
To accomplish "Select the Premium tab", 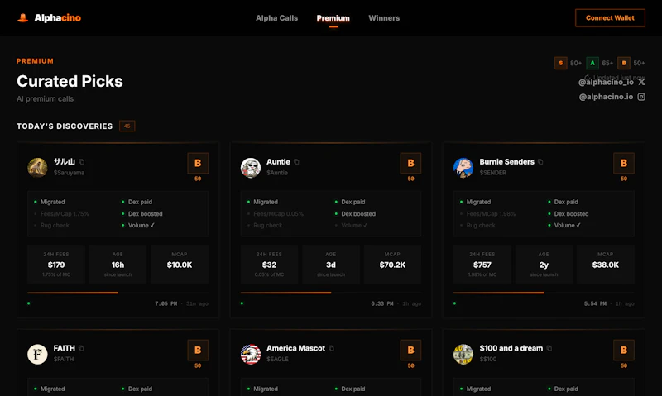I will click(x=333, y=18).
